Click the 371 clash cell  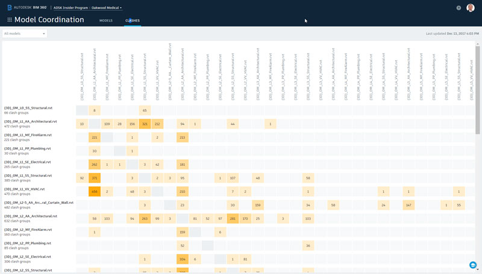click(x=94, y=178)
